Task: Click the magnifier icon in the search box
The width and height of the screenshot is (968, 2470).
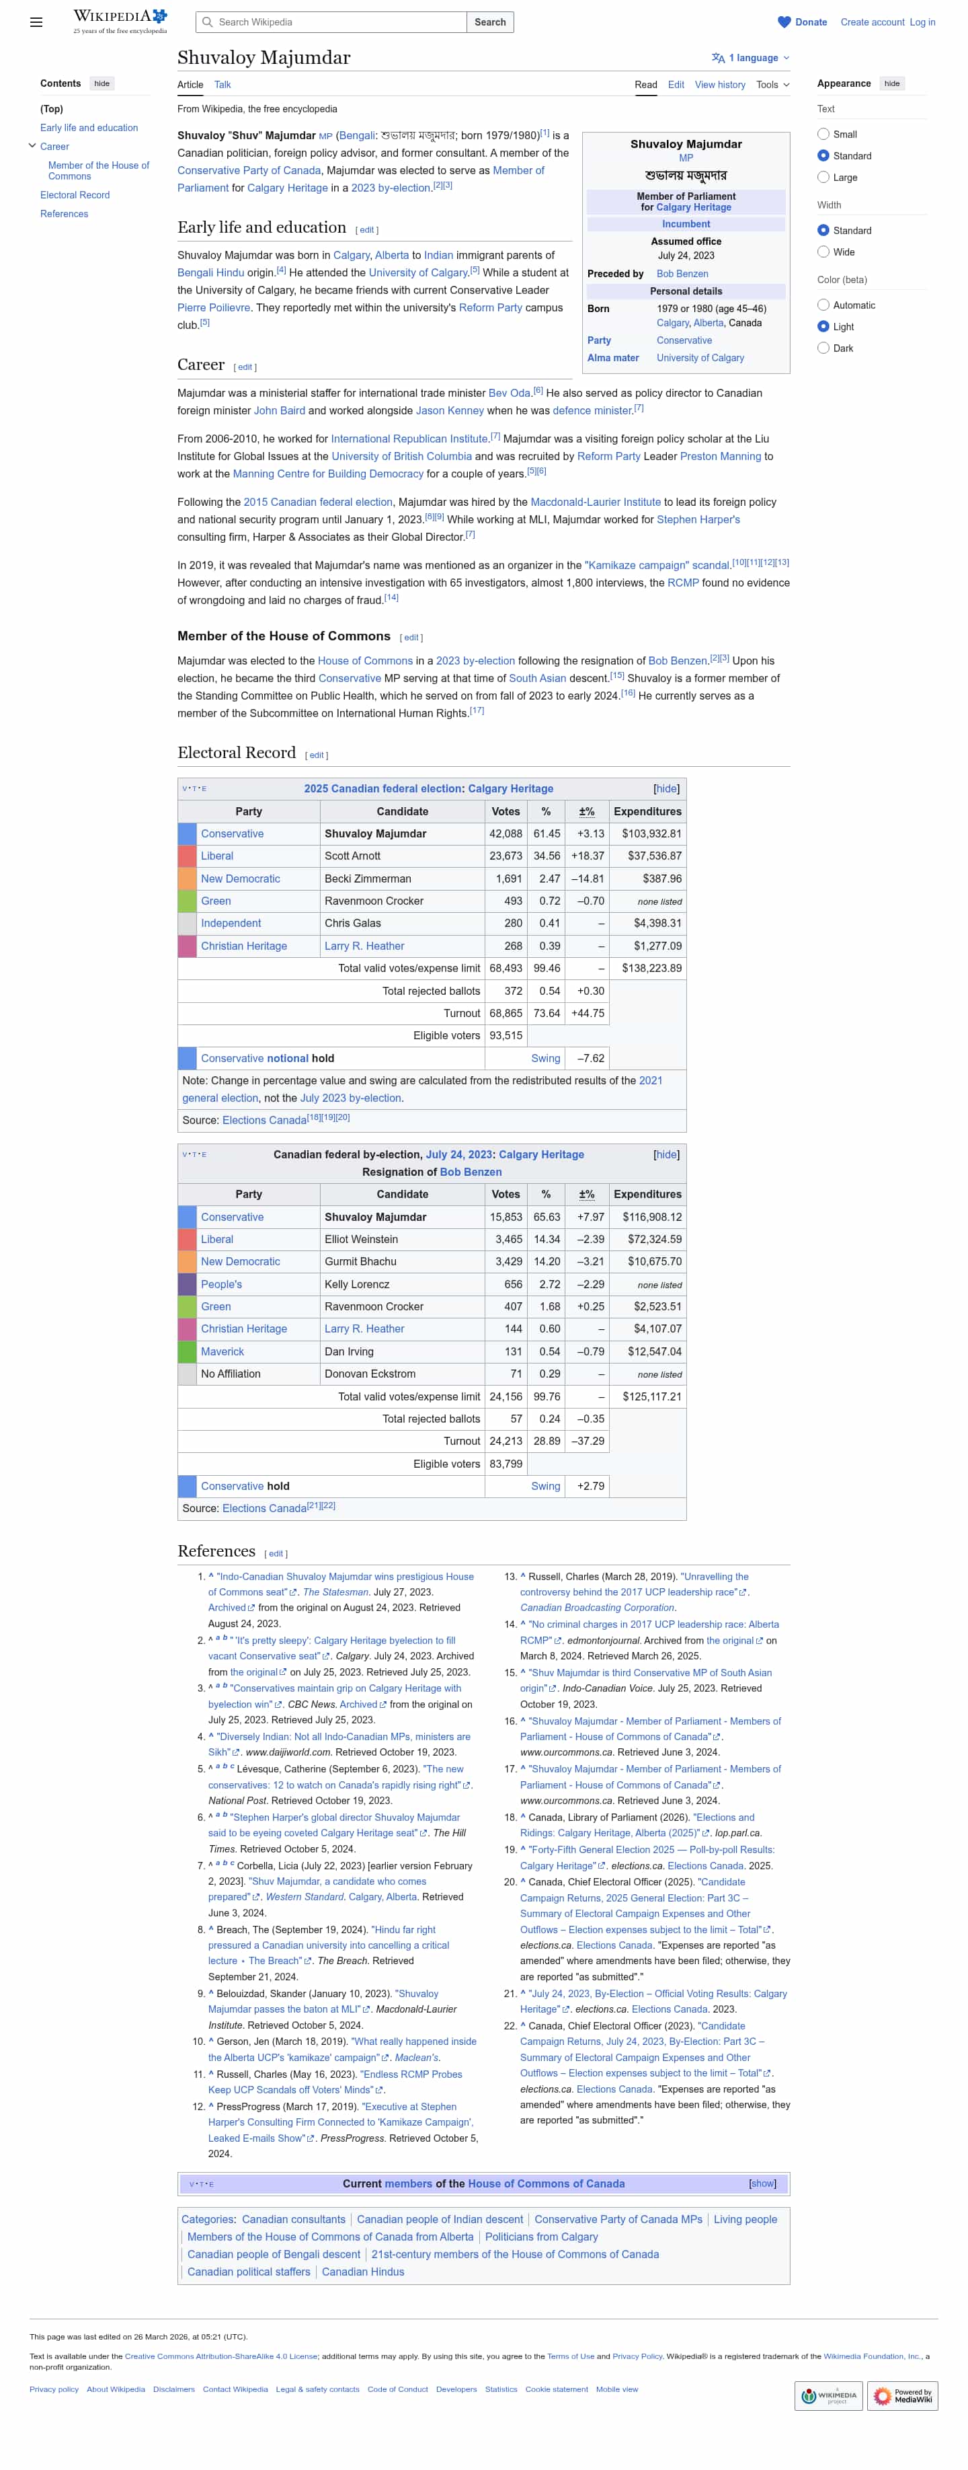Action: 207,22
